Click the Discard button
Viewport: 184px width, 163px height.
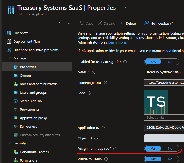pyautogui.click(x=106, y=23)
